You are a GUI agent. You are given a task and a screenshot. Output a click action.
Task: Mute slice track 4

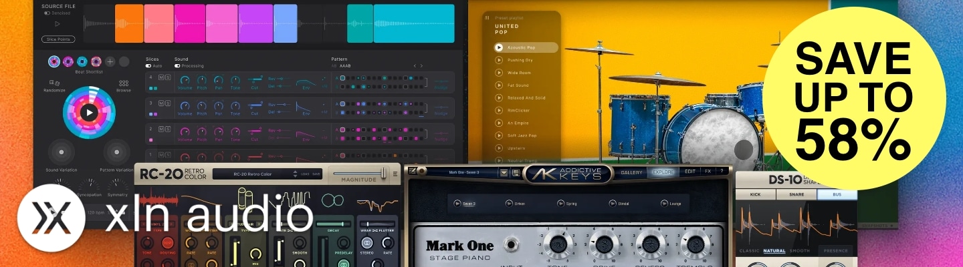[160, 77]
